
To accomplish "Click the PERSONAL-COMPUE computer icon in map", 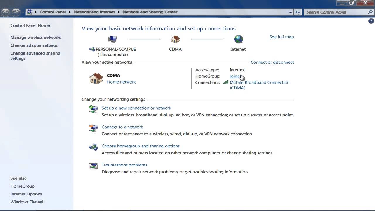I will click(x=112, y=39).
